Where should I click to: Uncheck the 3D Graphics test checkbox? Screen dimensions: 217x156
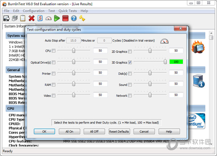[130, 62]
